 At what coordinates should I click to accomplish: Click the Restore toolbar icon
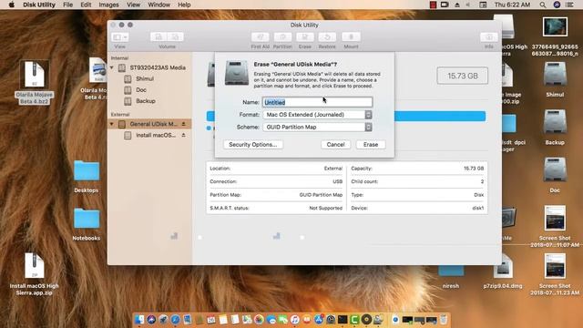click(327, 36)
